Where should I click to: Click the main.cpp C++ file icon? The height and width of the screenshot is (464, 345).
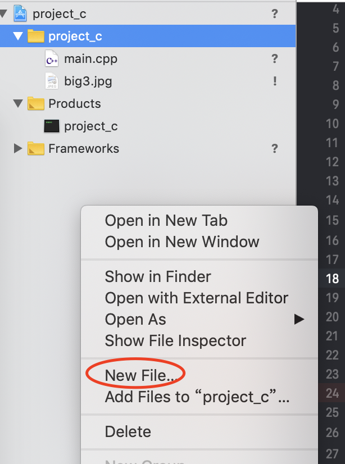(52, 59)
